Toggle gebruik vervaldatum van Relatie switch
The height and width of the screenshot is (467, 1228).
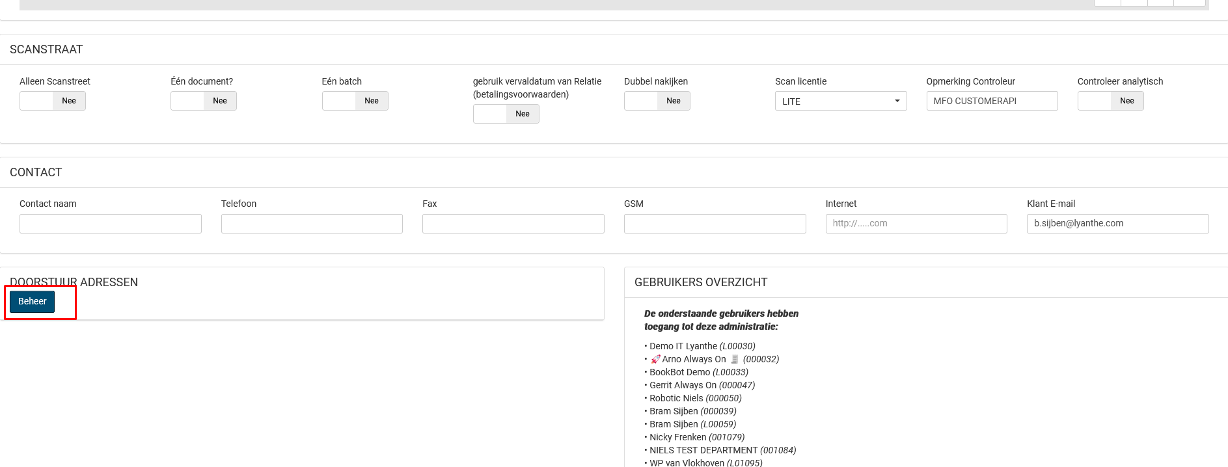(x=506, y=114)
